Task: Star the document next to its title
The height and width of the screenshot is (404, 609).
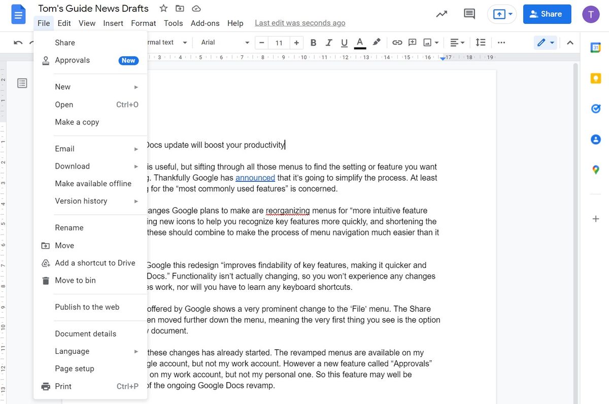Action: pos(162,8)
